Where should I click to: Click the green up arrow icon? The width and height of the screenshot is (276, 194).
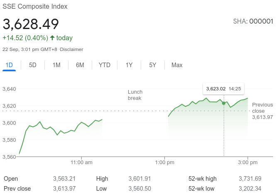tap(52, 38)
